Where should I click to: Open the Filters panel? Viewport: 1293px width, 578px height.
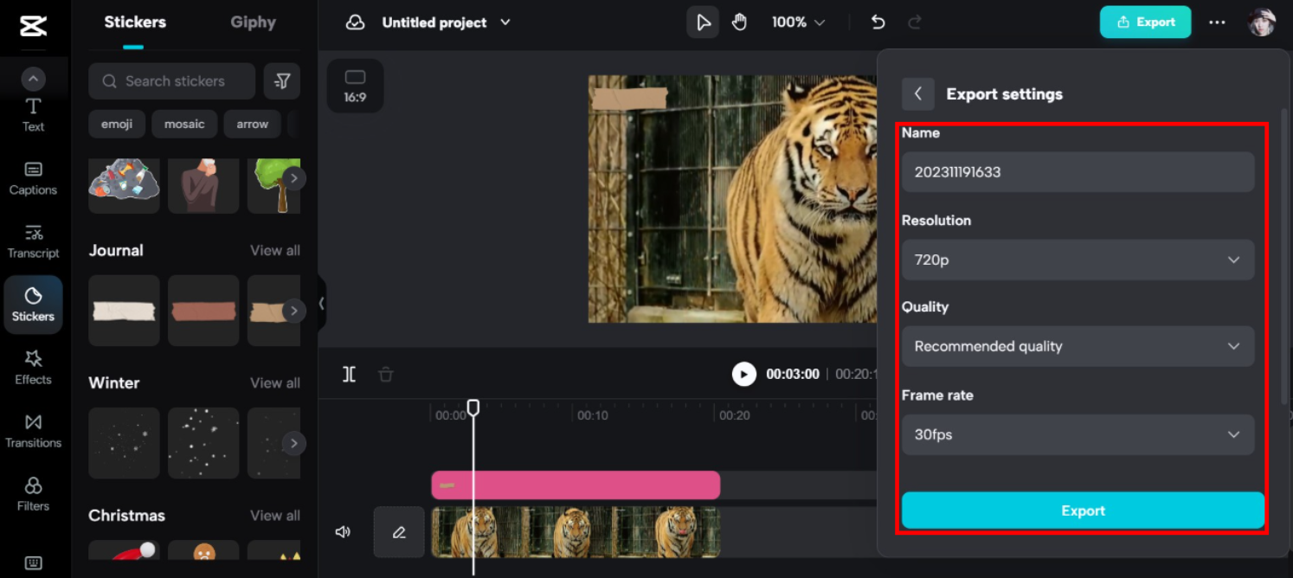point(33,494)
